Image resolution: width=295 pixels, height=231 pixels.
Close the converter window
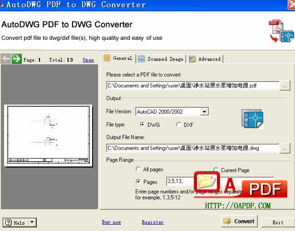click(x=292, y=4)
